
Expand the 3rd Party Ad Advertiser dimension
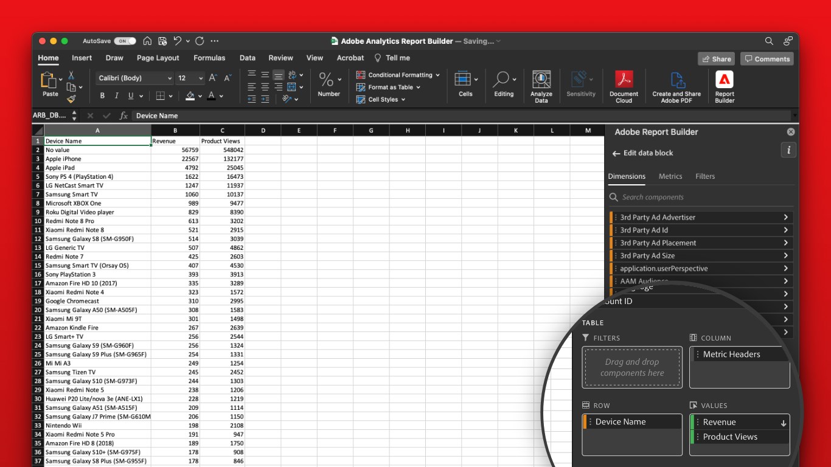coord(785,217)
